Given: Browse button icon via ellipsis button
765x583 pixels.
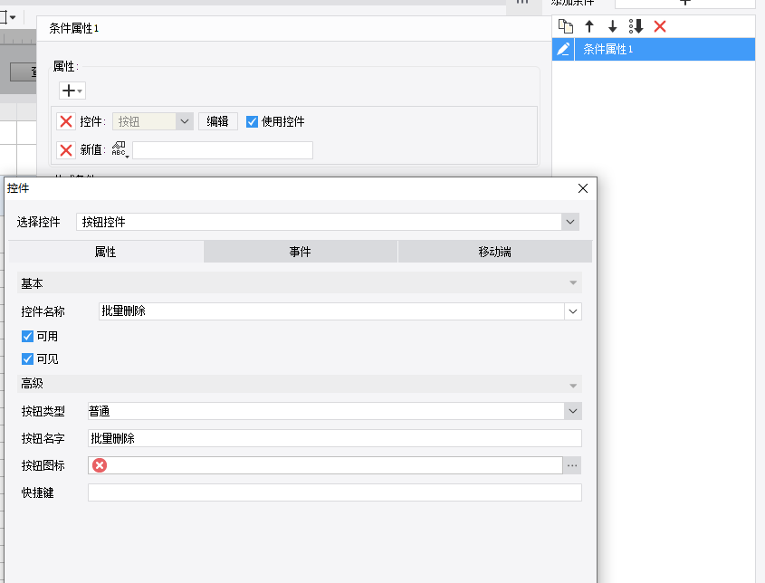Looking at the screenshot, I should tap(572, 465).
